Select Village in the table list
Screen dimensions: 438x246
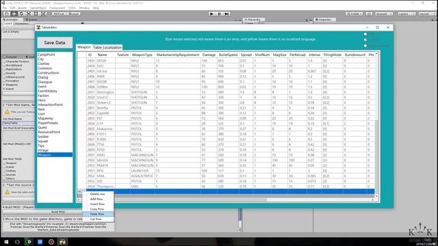tap(43, 150)
